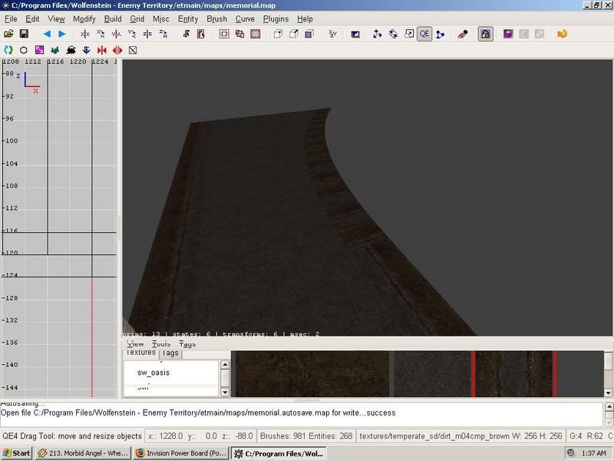The width and height of the screenshot is (614, 461).
Task: Save the map with the floppy disk icon
Action: tap(24, 34)
